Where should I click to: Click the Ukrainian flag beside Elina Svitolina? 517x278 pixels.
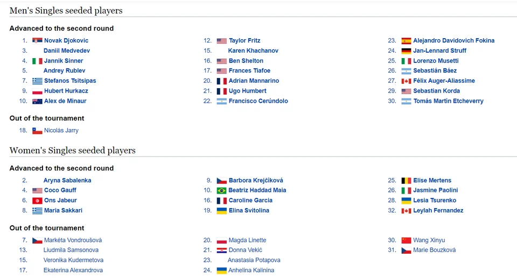click(x=221, y=211)
